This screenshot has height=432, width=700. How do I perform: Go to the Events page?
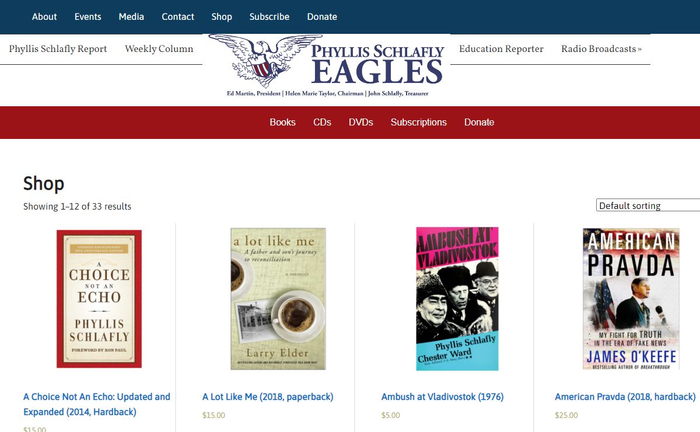tap(88, 17)
